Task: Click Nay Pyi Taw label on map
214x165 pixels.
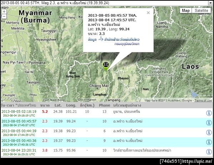Action: pos(13,62)
